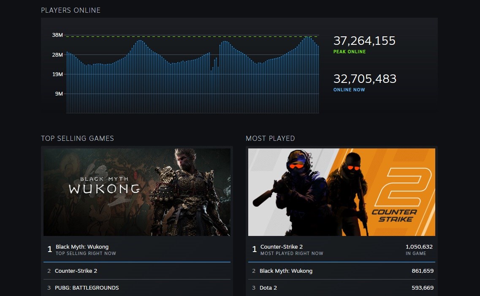
Task: Click the 28M axis label on chart
Action: pyautogui.click(x=57, y=55)
